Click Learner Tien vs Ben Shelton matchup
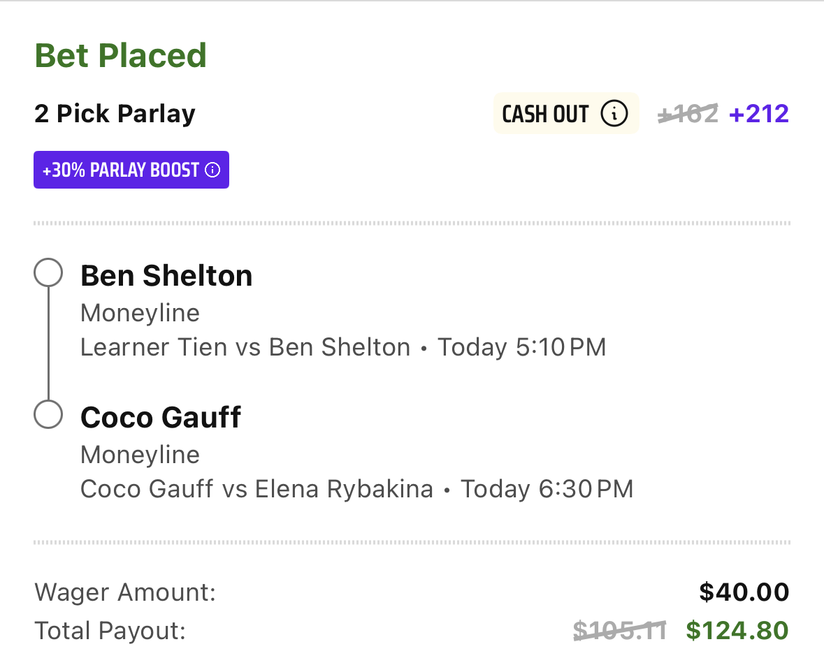The width and height of the screenshot is (824, 665). pyautogui.click(x=245, y=347)
